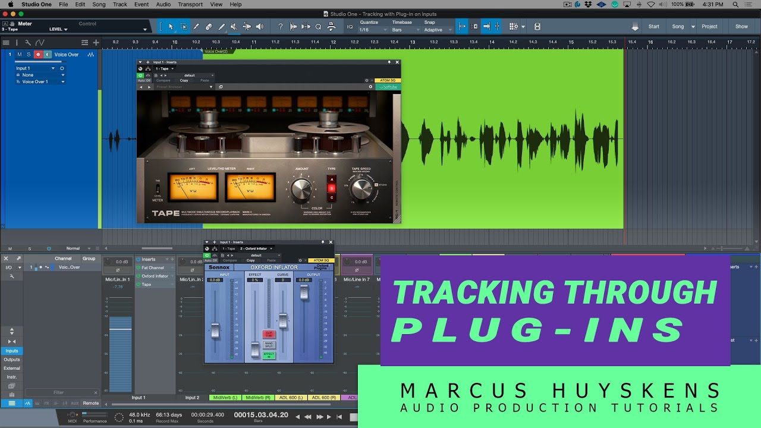Image resolution: width=761 pixels, height=428 pixels.
Task: Click the Tape AMOUNT knob
Action: [302, 190]
